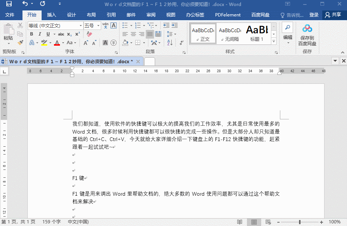The image size is (347, 226).
Task: Click the Save icon in quick access toolbar
Action: [x=9, y=4]
